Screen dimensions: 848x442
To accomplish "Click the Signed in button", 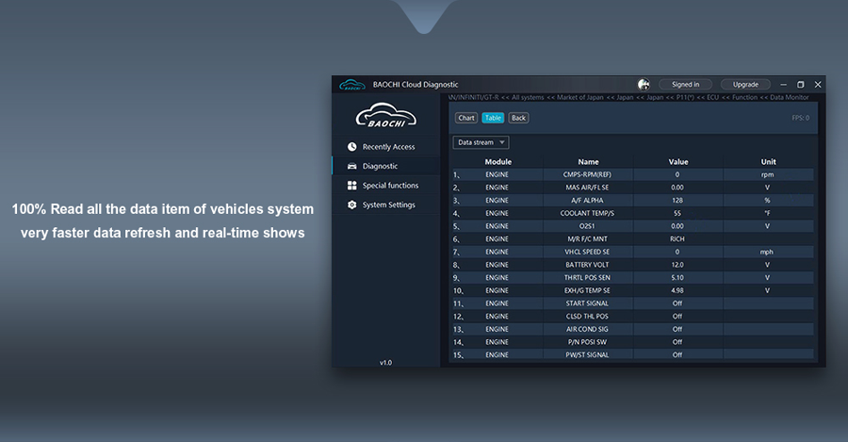I will 685,85.
